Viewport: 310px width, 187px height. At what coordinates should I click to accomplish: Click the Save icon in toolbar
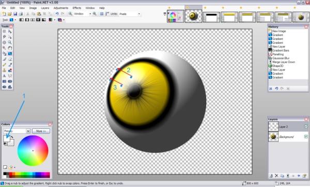pos(15,14)
